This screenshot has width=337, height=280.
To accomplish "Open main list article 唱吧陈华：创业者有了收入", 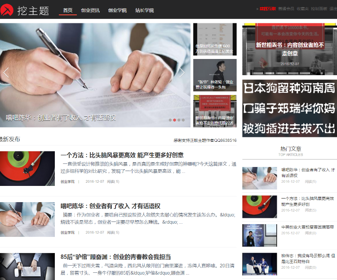I will click(x=110, y=206).
